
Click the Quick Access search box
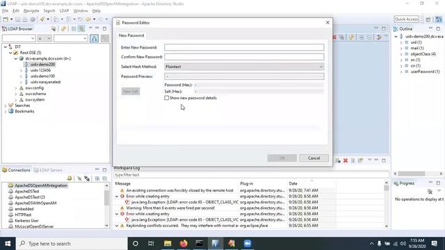pyautogui.click(x=406, y=19)
